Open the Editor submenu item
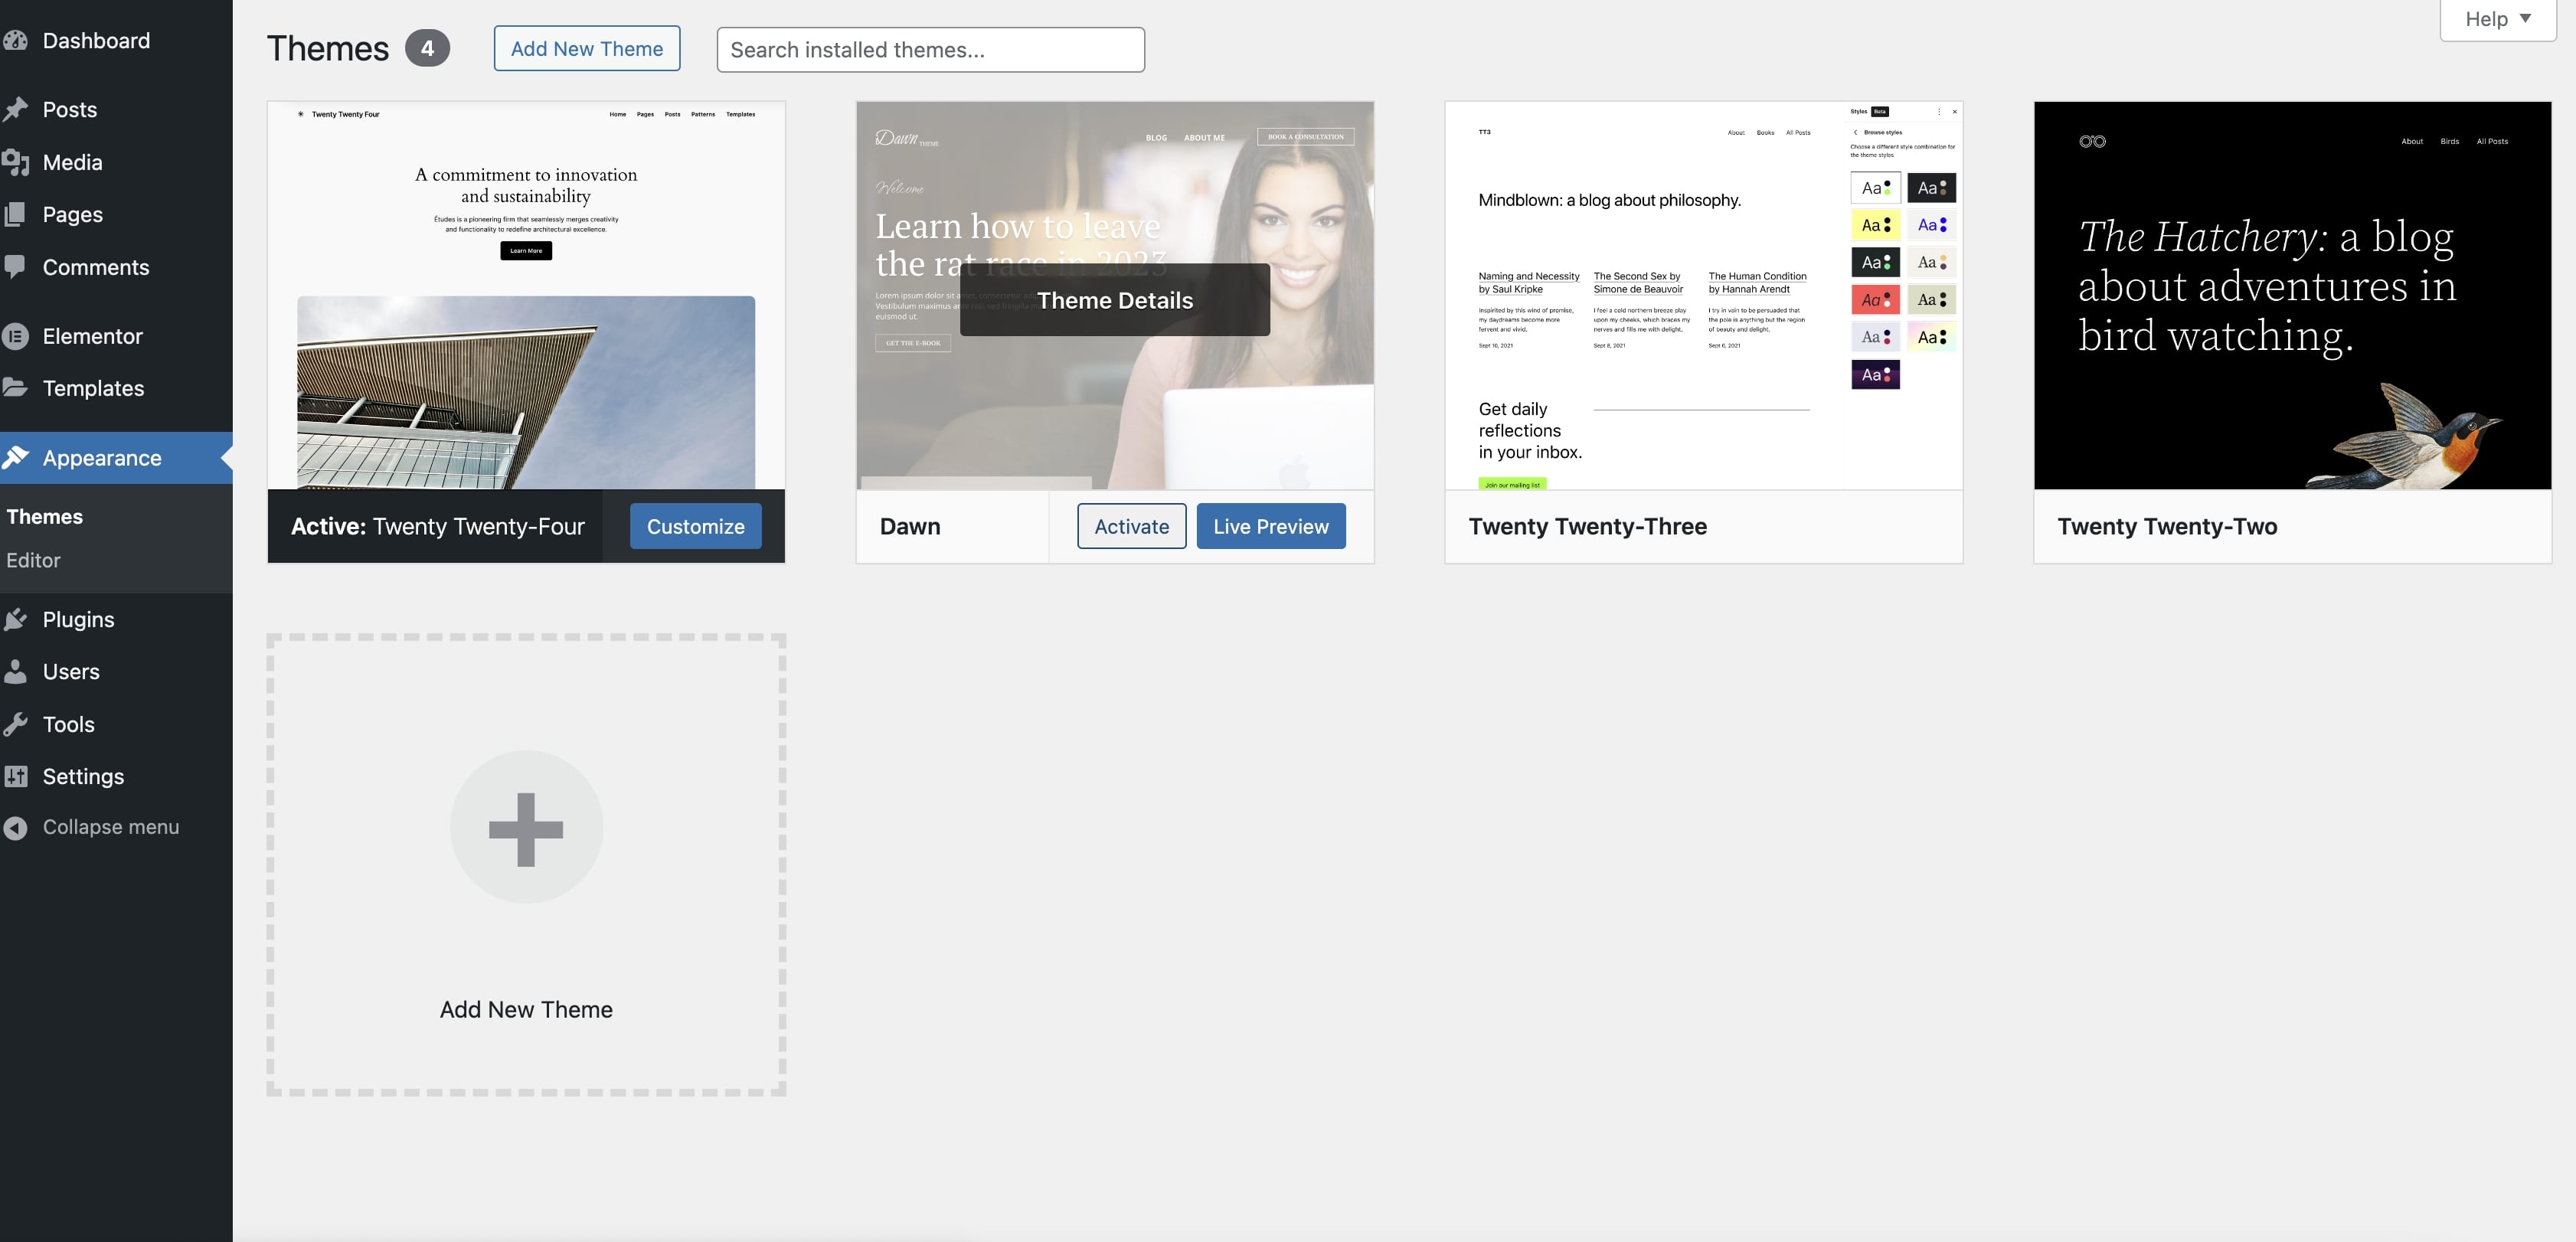Image resolution: width=2576 pixels, height=1242 pixels. (33, 561)
